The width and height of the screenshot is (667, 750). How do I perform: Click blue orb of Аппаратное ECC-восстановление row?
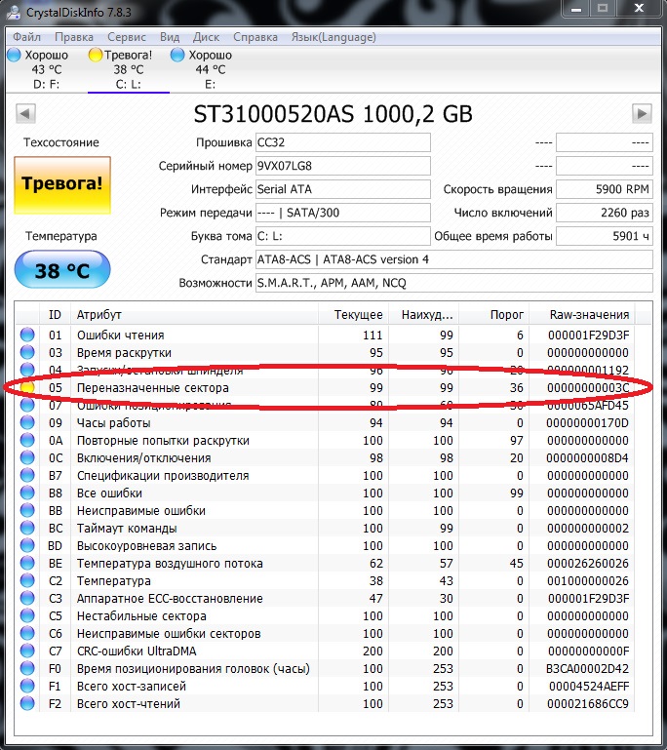[27, 599]
